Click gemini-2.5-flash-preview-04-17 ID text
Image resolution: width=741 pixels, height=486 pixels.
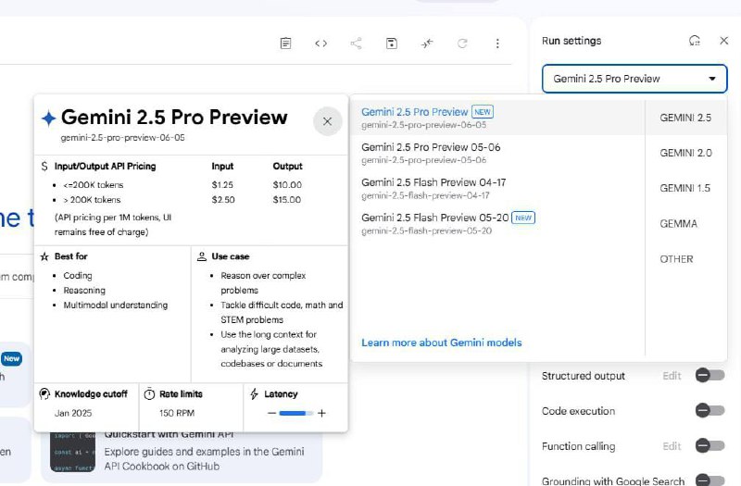425,195
